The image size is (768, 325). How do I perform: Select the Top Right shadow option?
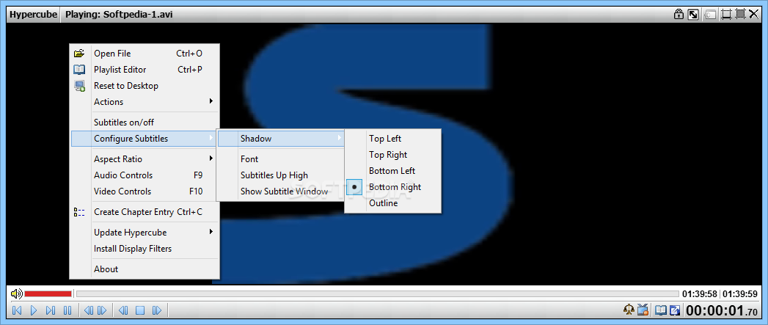point(393,155)
